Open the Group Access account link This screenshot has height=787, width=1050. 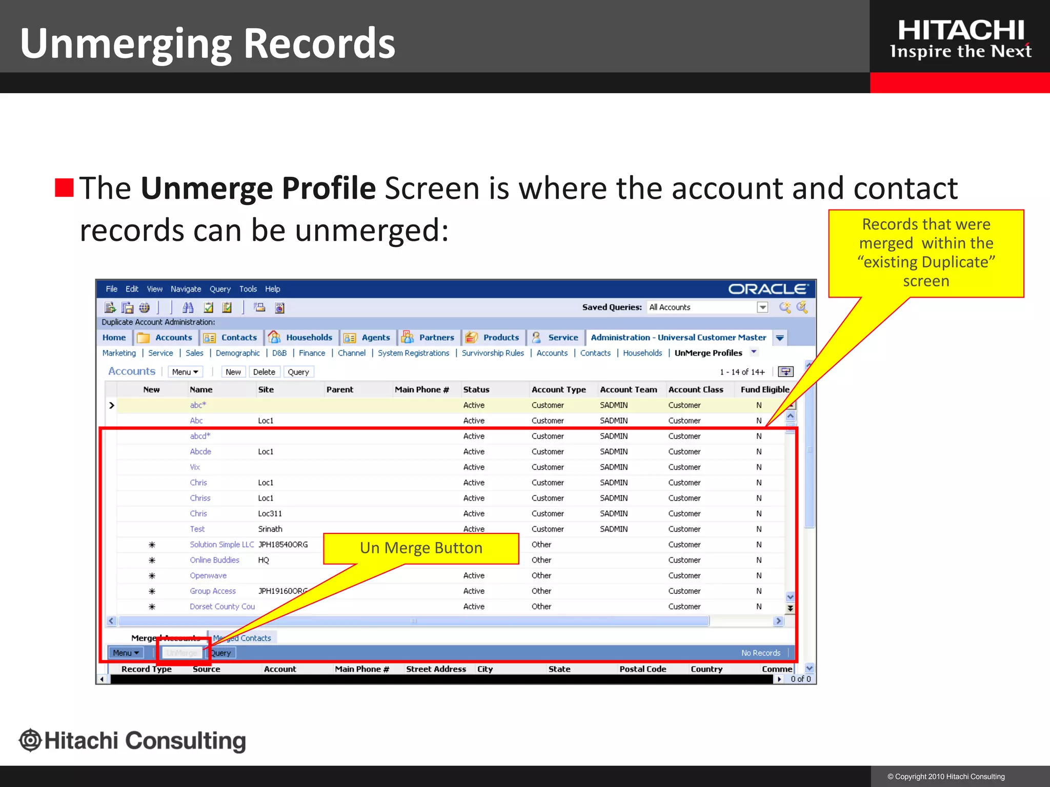click(213, 591)
